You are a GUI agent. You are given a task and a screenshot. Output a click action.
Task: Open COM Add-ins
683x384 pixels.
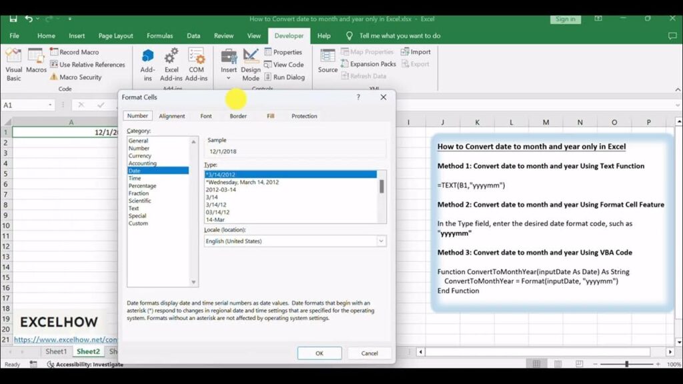tap(197, 65)
